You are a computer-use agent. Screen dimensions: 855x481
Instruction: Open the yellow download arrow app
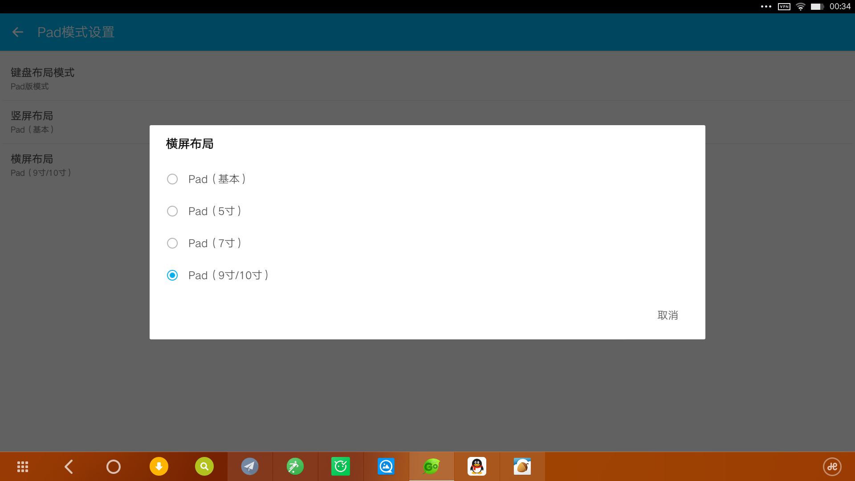click(159, 467)
